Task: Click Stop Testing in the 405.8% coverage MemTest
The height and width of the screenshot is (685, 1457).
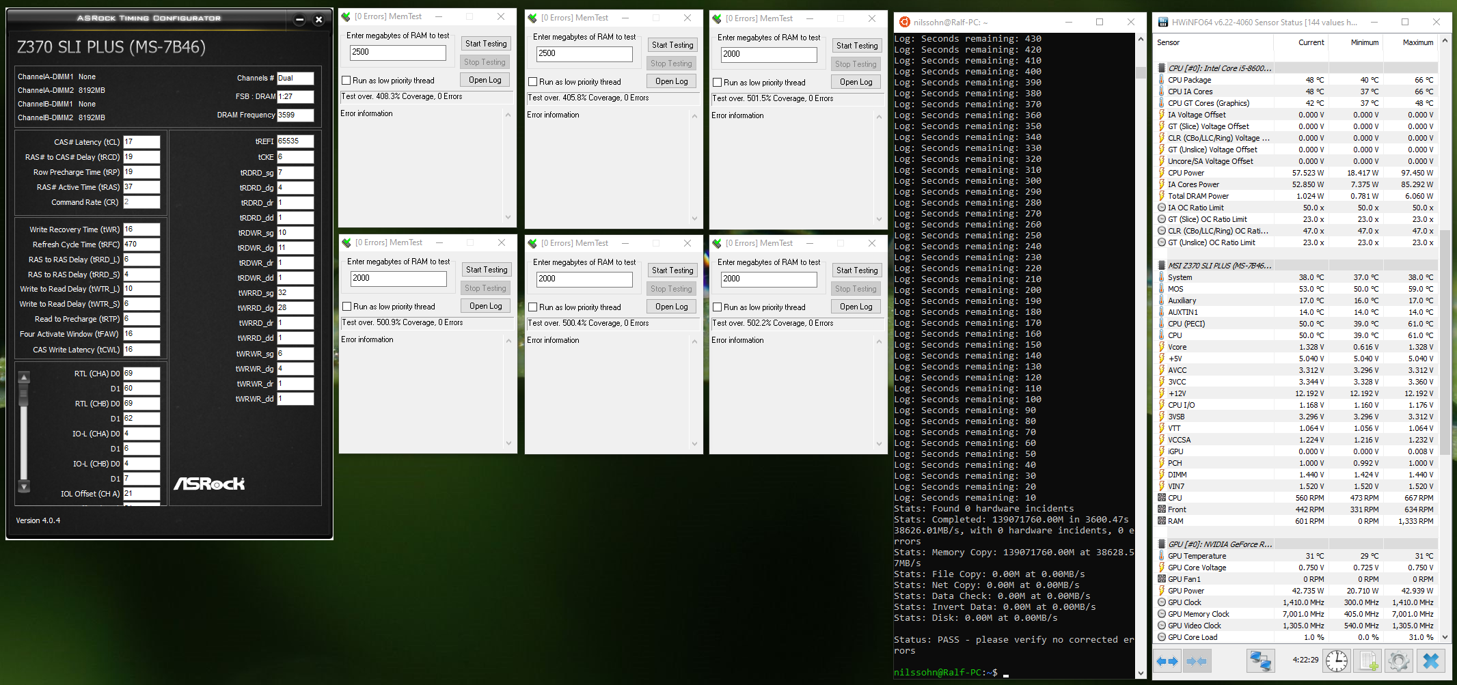Action: point(671,64)
